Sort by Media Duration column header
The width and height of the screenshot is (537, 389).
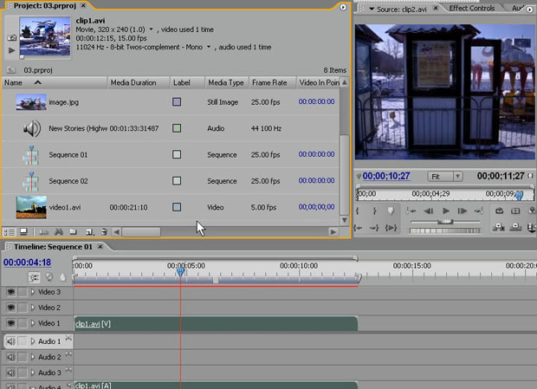pos(139,82)
